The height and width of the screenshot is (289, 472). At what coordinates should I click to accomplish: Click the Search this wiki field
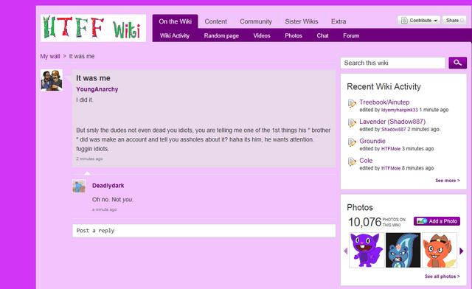392,63
